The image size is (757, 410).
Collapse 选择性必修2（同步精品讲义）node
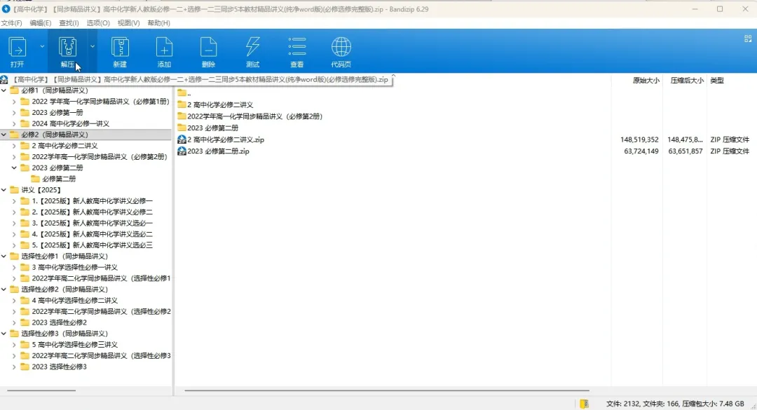[x=4, y=289]
